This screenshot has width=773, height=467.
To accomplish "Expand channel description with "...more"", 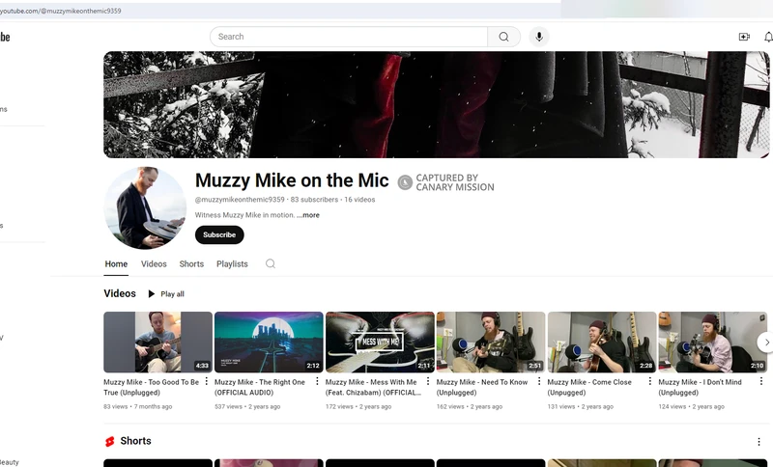I will click(308, 215).
